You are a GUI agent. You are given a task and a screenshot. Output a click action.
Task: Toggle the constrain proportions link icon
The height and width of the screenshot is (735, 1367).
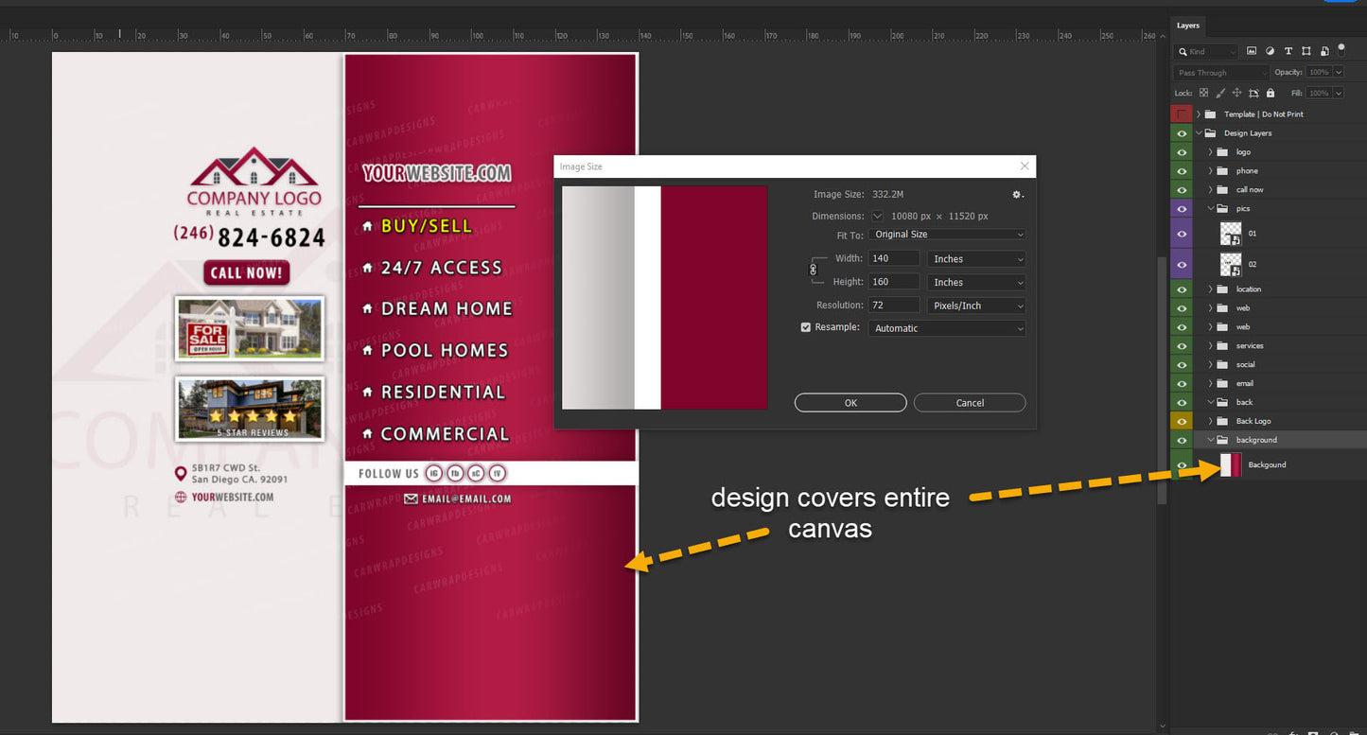[x=813, y=270]
